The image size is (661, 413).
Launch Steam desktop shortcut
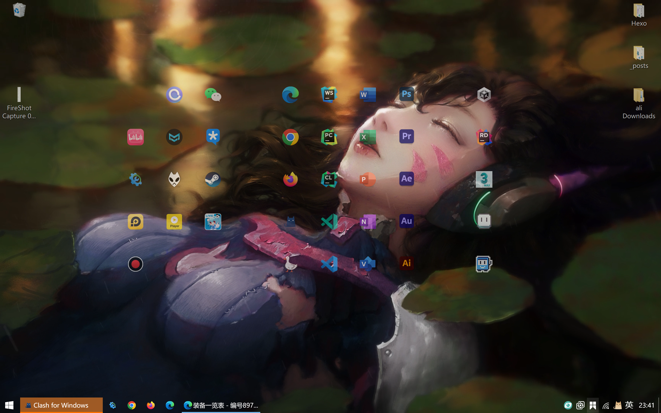(213, 179)
